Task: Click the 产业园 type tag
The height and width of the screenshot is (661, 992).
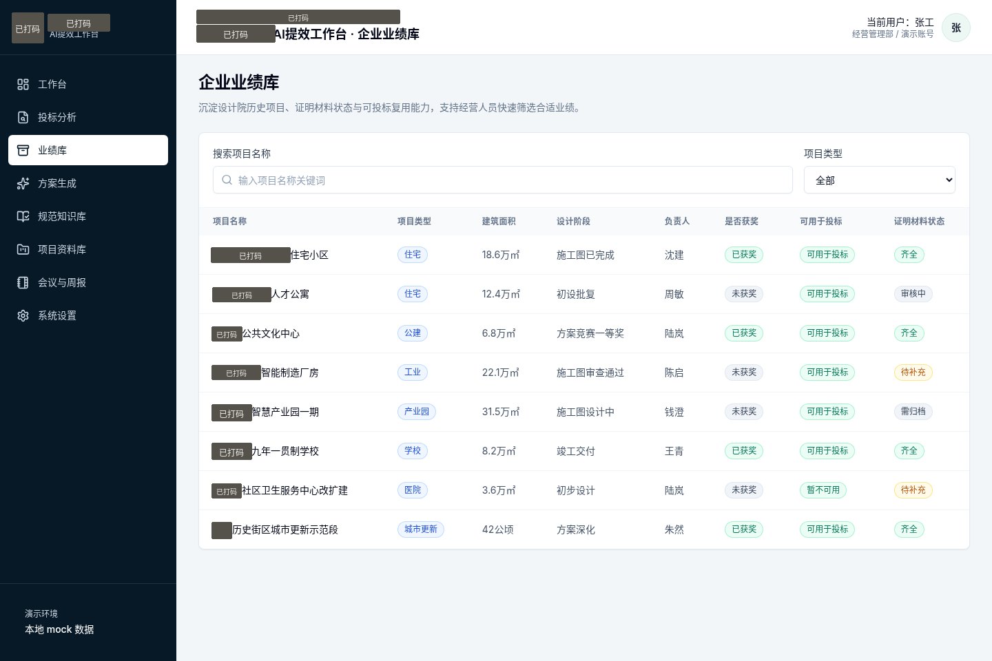Action: point(417,412)
